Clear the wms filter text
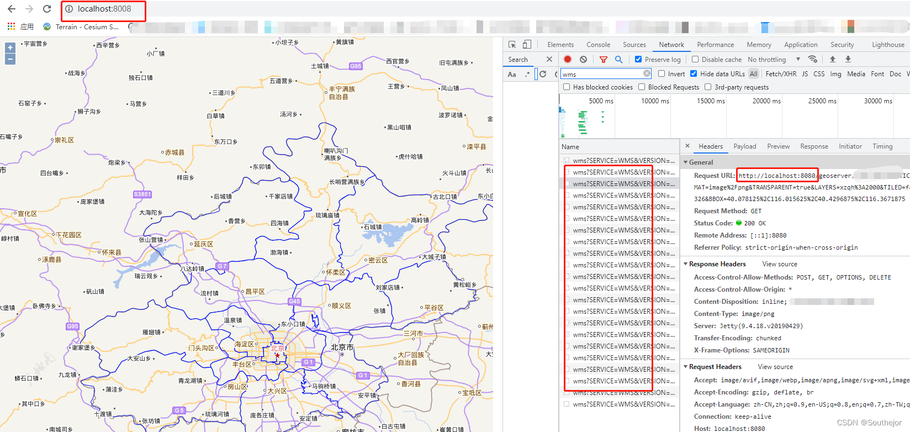The width and height of the screenshot is (910, 432). coord(647,73)
